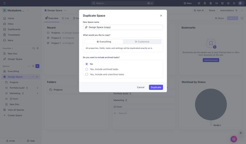
Task: Close the Duplicate Space dialog
Action: [161, 16]
